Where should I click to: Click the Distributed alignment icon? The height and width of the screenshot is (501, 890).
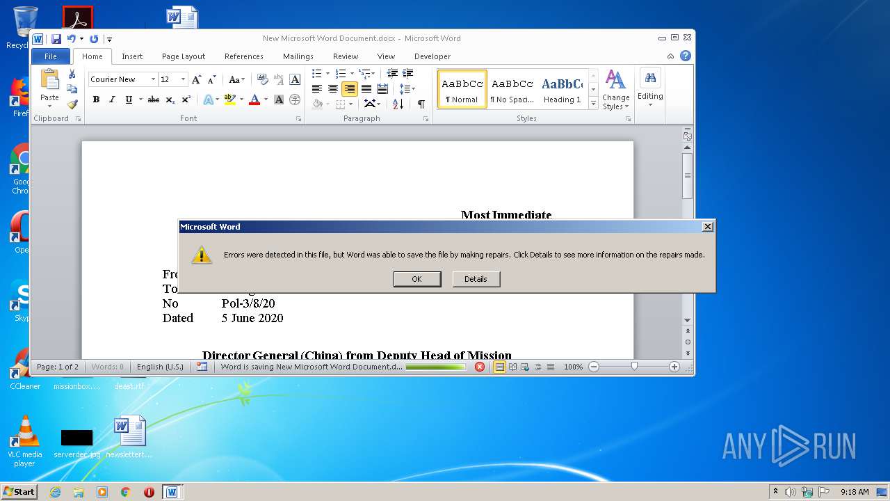[x=382, y=89]
